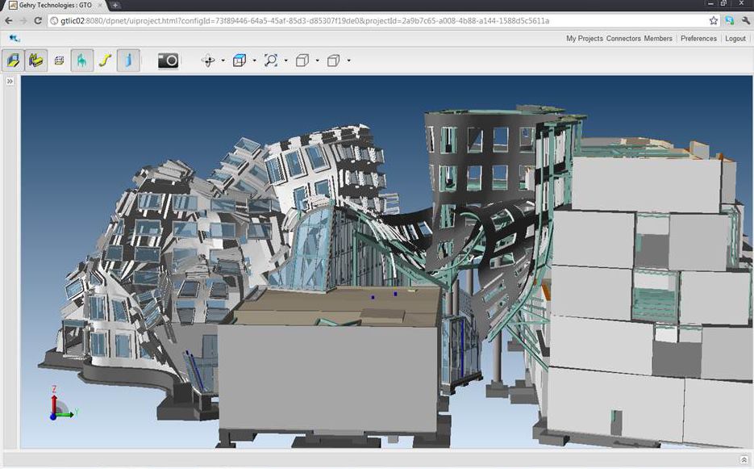Activate the walkthrough avatar tool
Image resolution: width=754 pixels, height=469 pixels.
[81, 60]
